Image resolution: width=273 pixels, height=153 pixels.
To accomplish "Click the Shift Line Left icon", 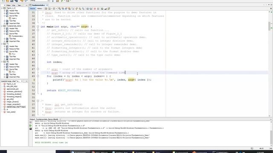I will (87, 8).
